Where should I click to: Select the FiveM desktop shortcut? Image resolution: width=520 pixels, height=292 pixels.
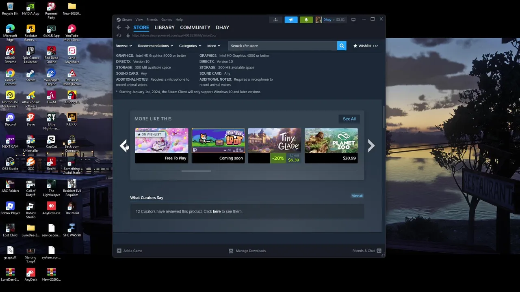click(51, 97)
